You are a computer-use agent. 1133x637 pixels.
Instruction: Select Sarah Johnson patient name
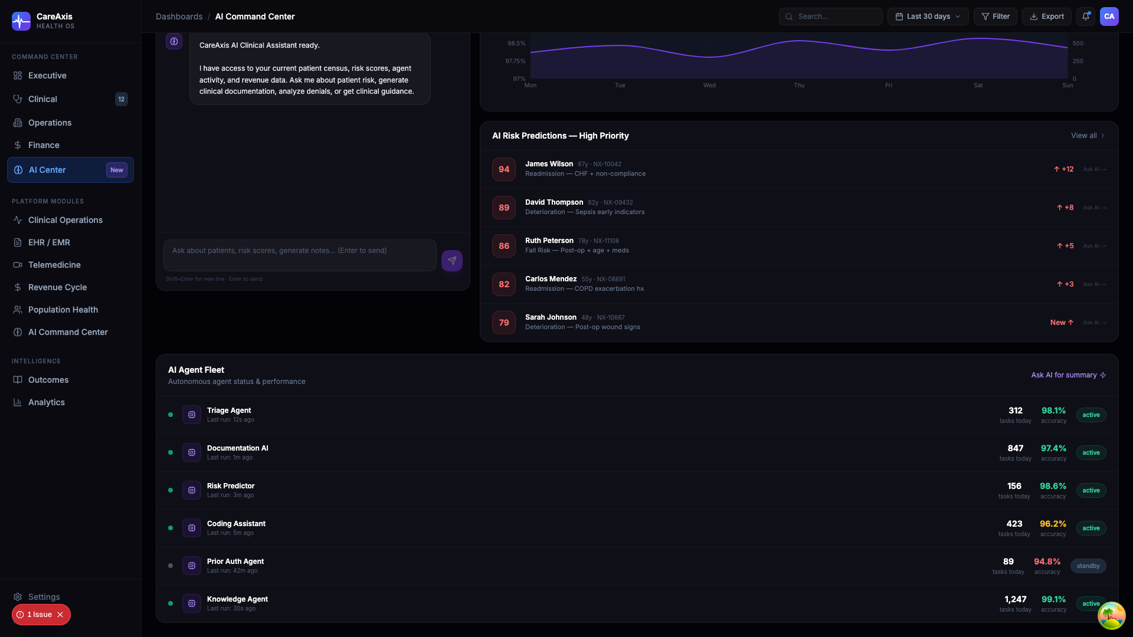tap(551, 317)
